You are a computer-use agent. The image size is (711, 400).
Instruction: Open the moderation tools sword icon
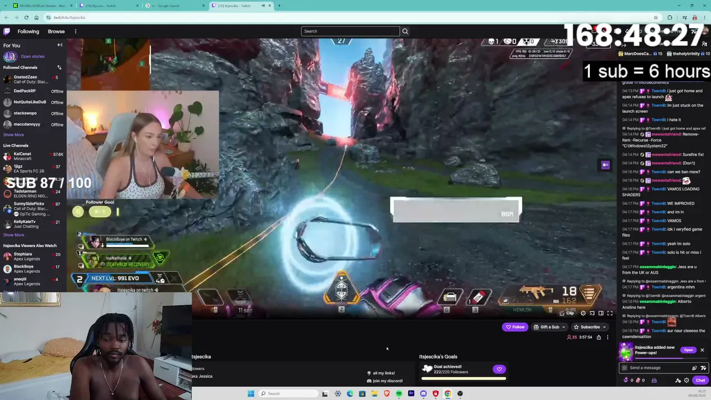tap(678, 381)
